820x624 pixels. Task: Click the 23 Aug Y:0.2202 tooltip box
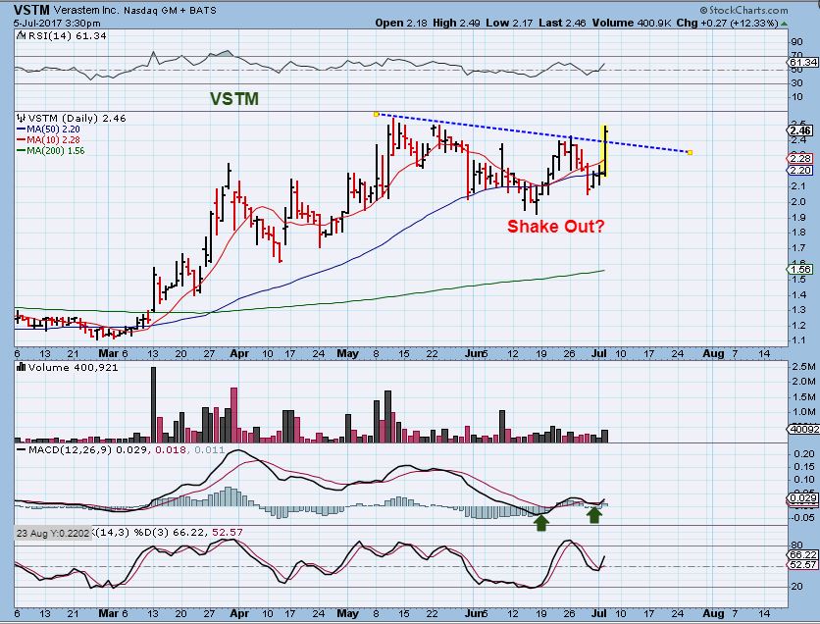53,533
